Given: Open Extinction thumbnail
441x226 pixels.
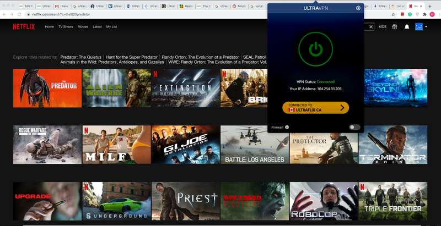Looking at the screenshot, I should pos(186,88).
